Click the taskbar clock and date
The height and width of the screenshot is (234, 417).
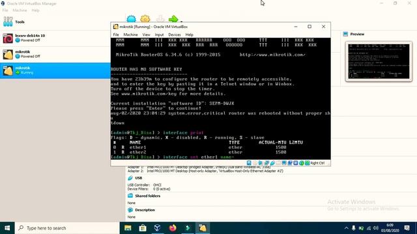pos(390,228)
